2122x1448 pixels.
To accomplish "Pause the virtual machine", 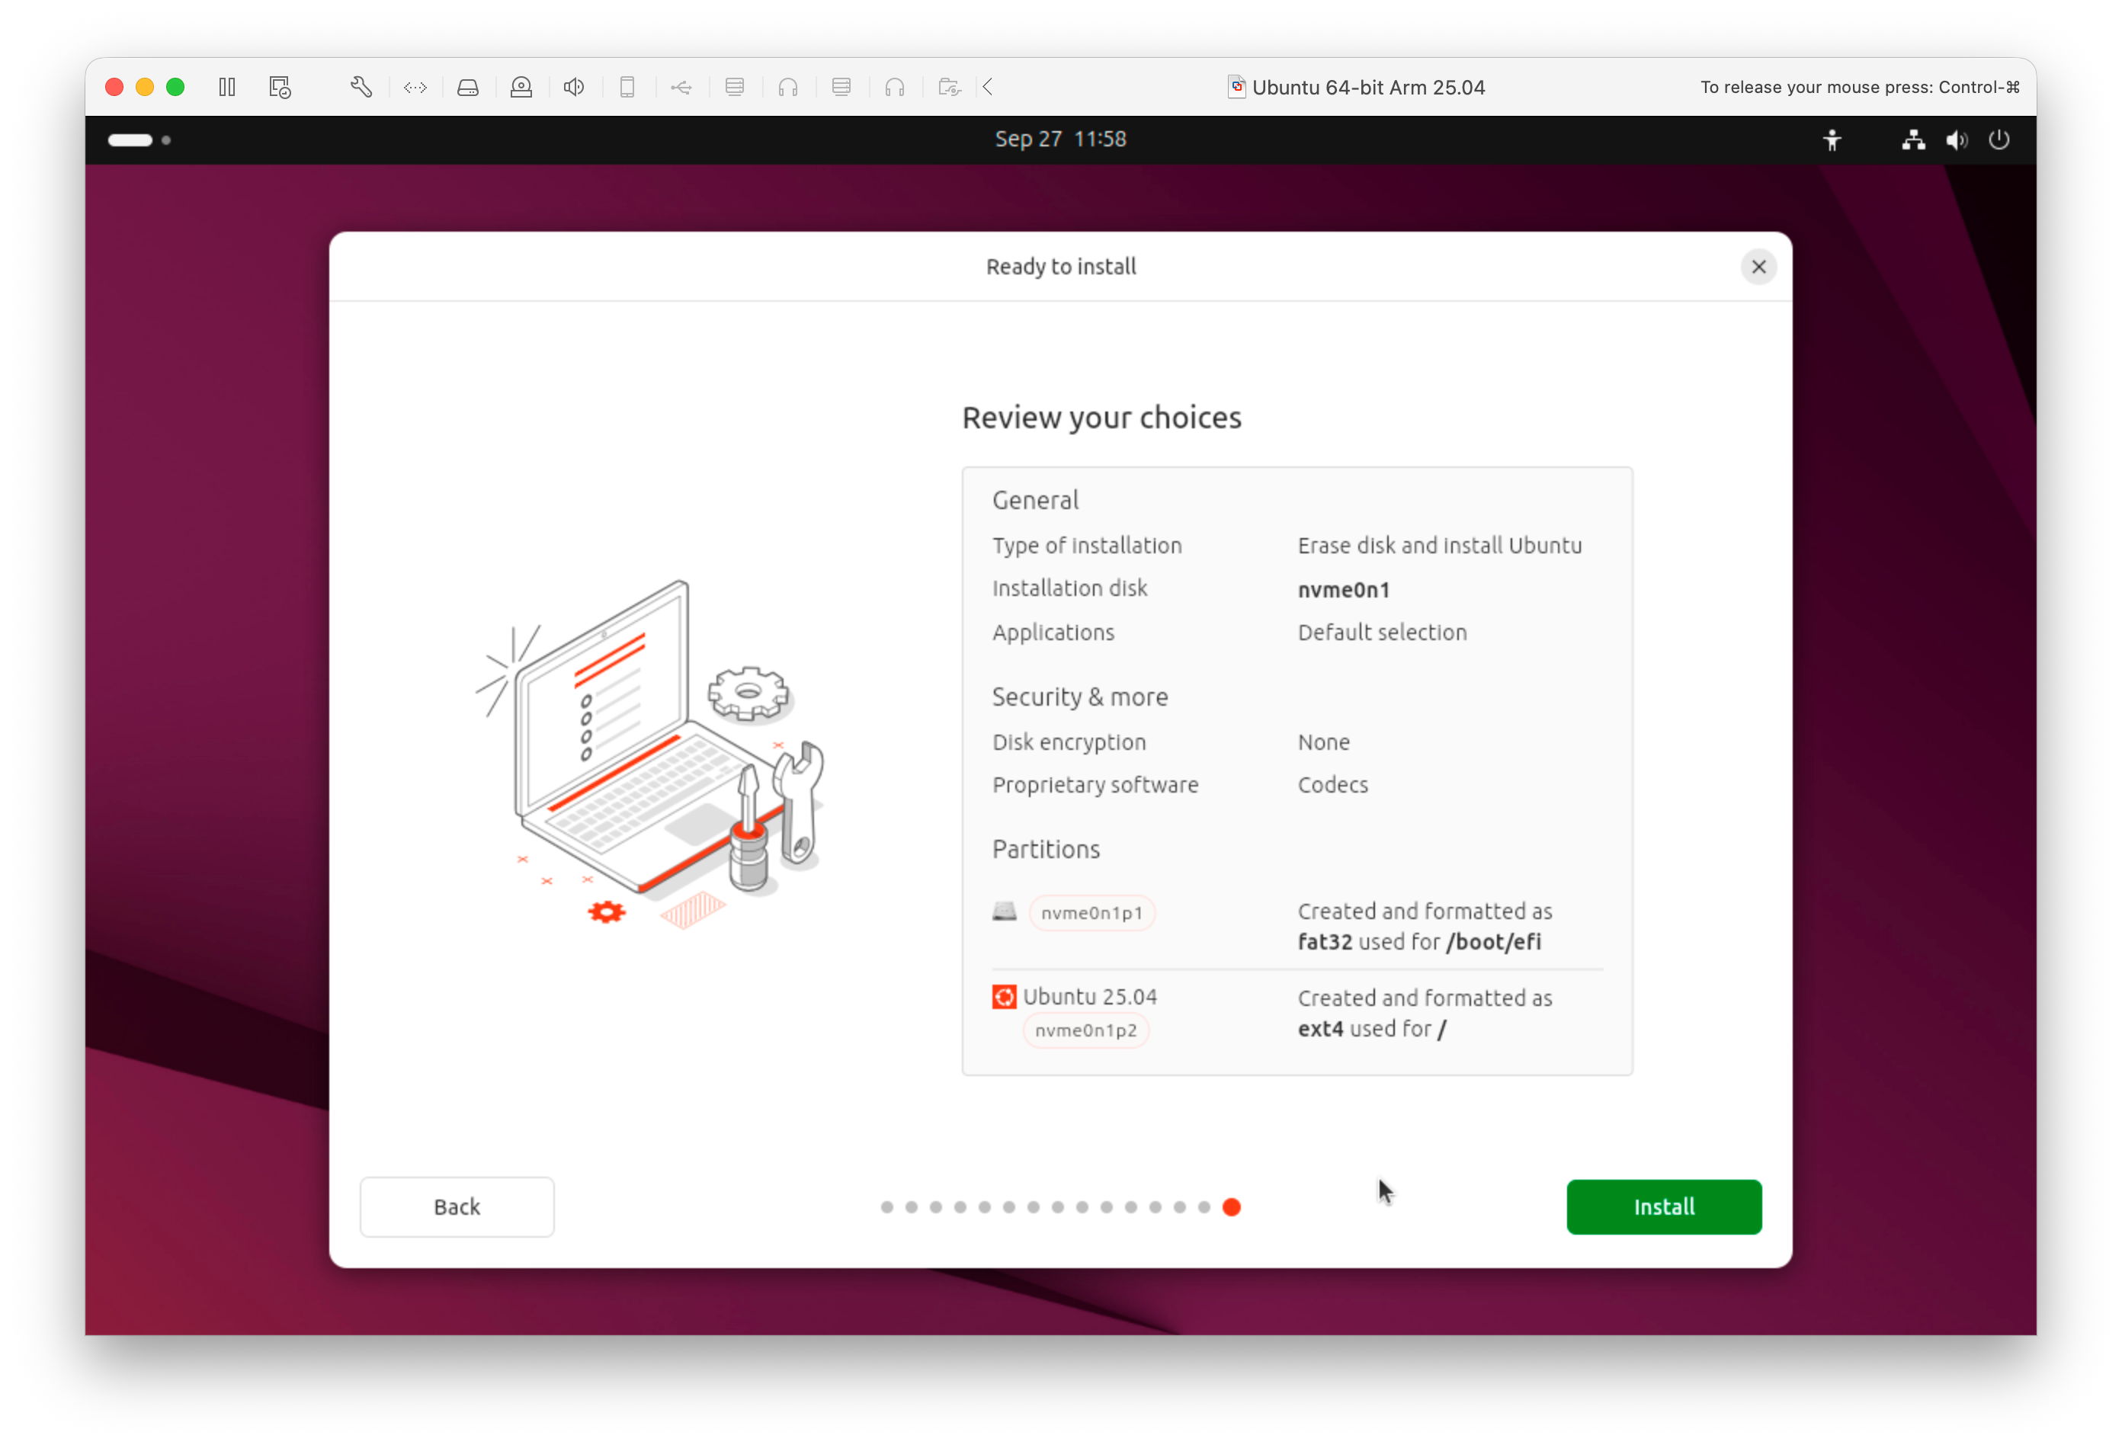I will coord(227,88).
